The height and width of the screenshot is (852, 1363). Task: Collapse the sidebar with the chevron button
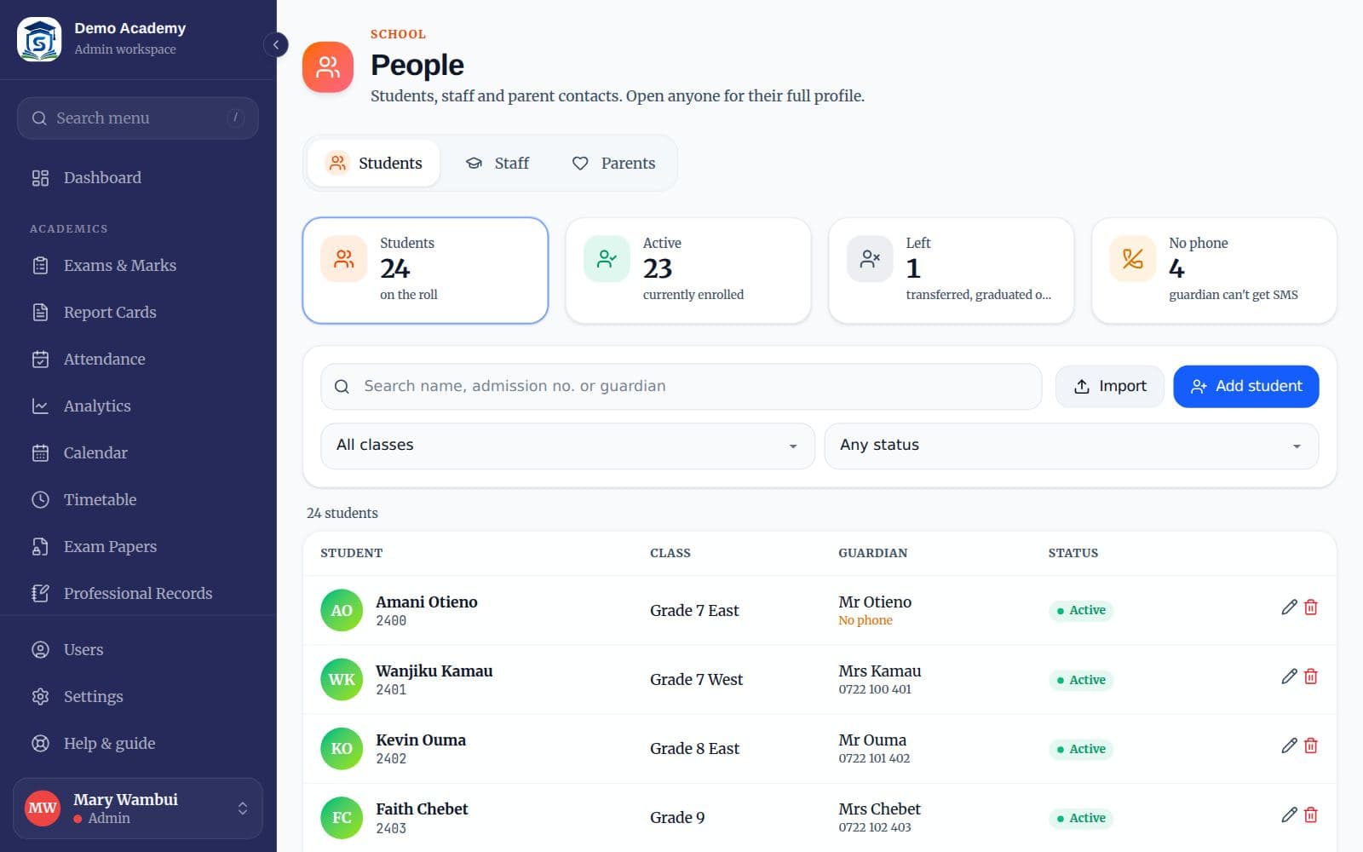[x=276, y=44]
